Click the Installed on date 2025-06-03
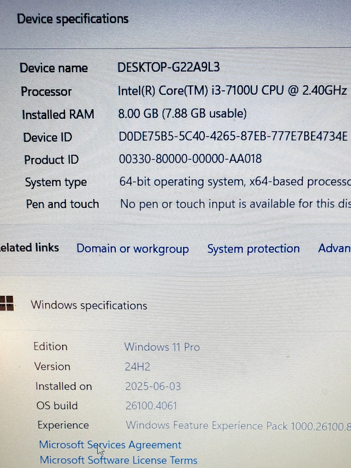351x468 pixels. click(153, 386)
